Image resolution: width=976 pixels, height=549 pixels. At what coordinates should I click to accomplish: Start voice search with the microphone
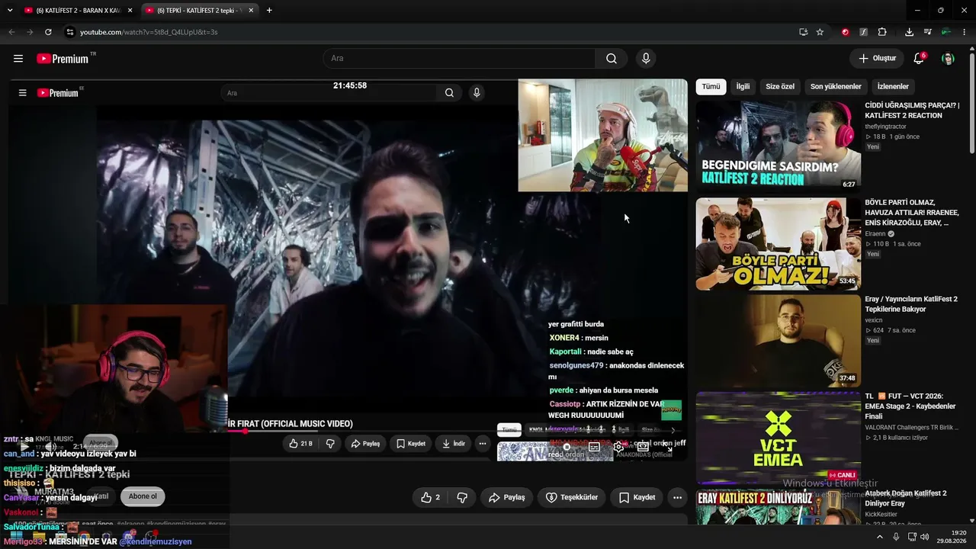pyautogui.click(x=646, y=59)
